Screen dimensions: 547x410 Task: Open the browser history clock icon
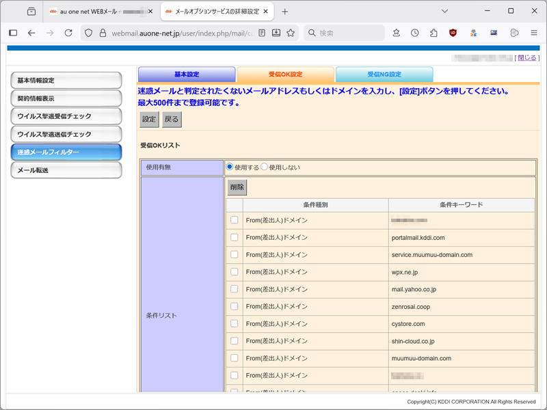pos(415,33)
